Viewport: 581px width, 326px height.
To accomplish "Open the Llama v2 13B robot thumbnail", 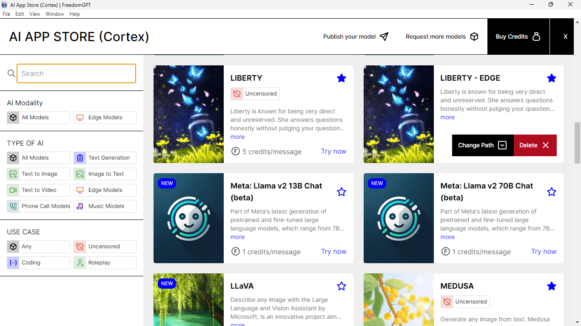I will (x=188, y=218).
